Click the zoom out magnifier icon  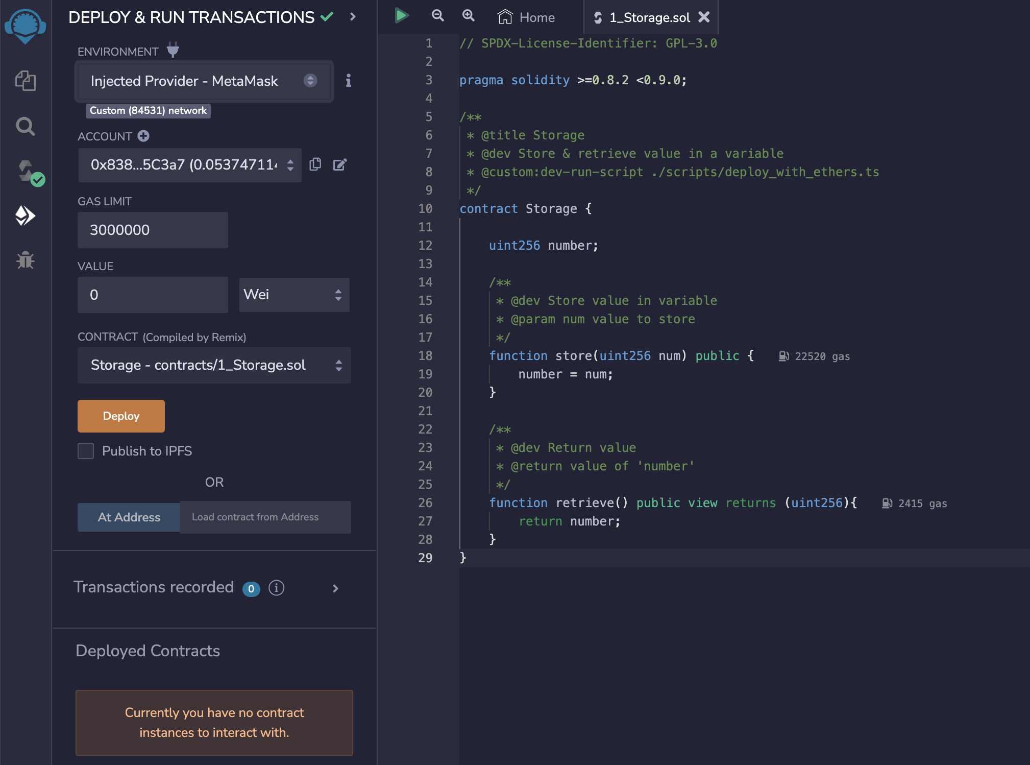click(x=437, y=16)
